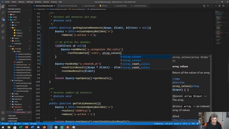Open the Explorer view in the activity bar
Screen dimensions: 229x129
pyautogui.click(x=3, y=6)
